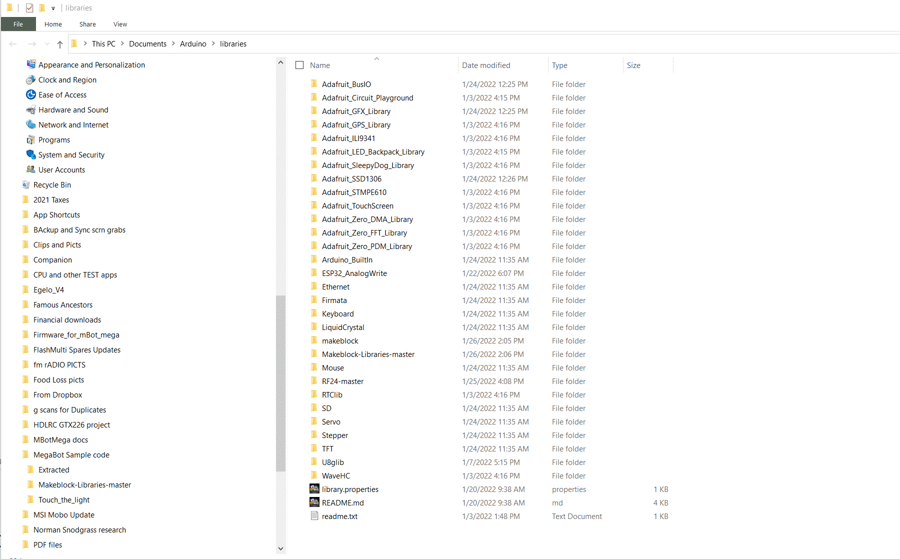Sort by the Date modified column header

coord(486,65)
